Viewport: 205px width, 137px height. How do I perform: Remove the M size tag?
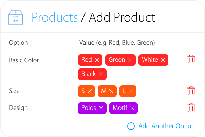pos(111,91)
